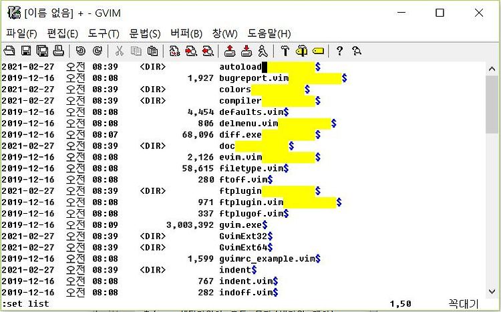Screen dimensions: 501x312
Task: Click the vertical scrollbar thumb
Action: 492,105
